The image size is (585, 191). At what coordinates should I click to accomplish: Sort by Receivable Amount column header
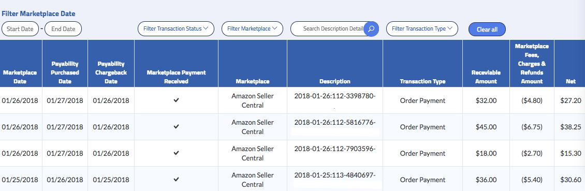(x=486, y=77)
